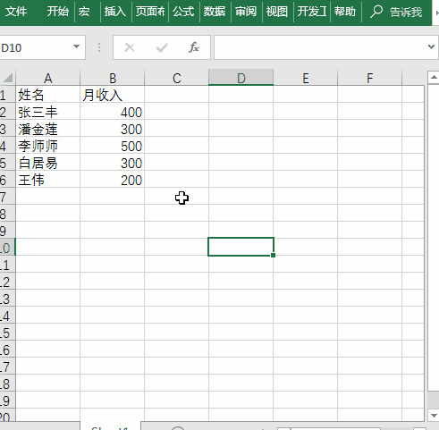This screenshot has height=430, width=439.
Task: Switch to the 开始 ribbon tab
Action: click(x=58, y=12)
